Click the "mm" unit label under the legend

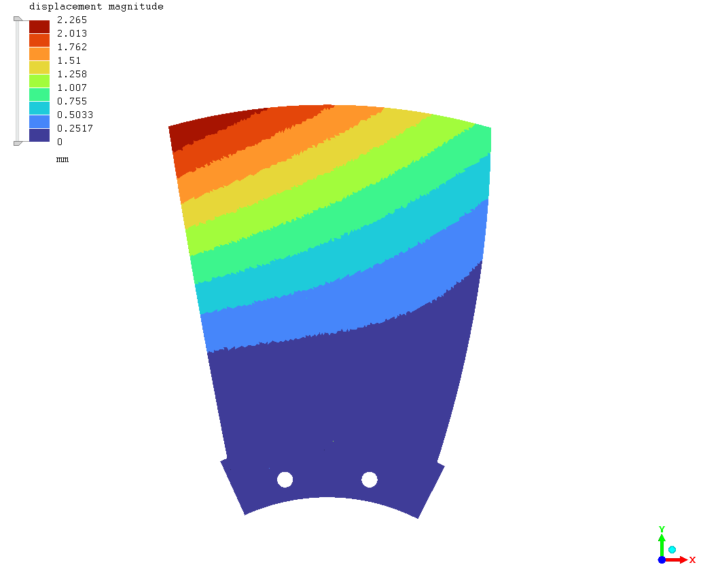click(x=62, y=159)
